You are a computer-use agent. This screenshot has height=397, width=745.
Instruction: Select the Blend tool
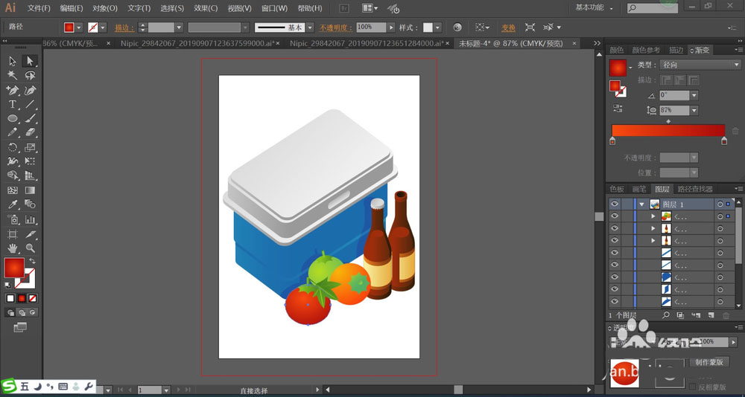(30, 204)
